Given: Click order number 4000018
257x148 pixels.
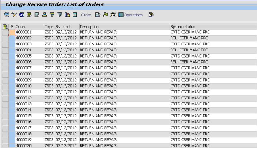Looking at the screenshot, I should [24, 134].
